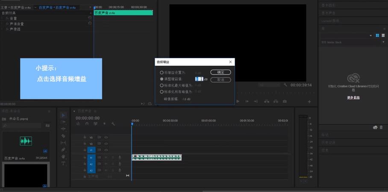Open the Adobe Stock search dropdown

(x=384, y=42)
